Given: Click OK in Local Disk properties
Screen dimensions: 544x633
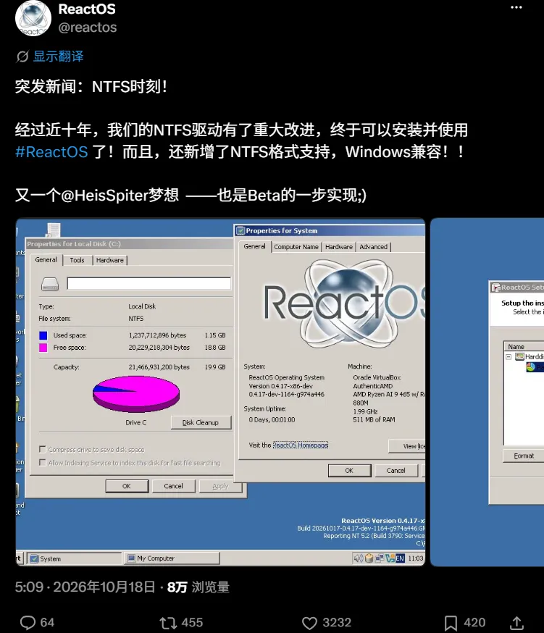Looking at the screenshot, I should [127, 486].
